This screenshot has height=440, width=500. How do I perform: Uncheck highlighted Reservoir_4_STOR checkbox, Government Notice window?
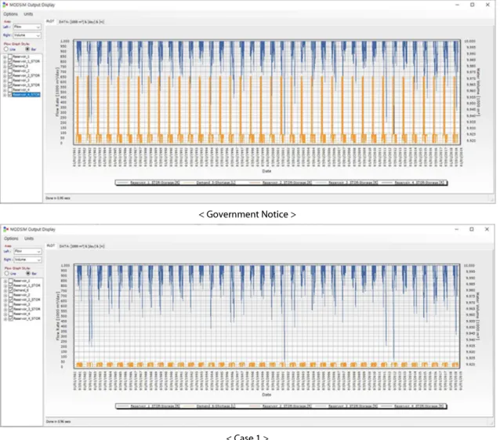point(10,95)
